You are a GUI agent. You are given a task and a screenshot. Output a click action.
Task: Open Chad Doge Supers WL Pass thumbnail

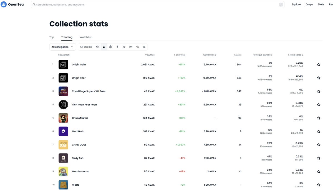(x=63, y=91)
